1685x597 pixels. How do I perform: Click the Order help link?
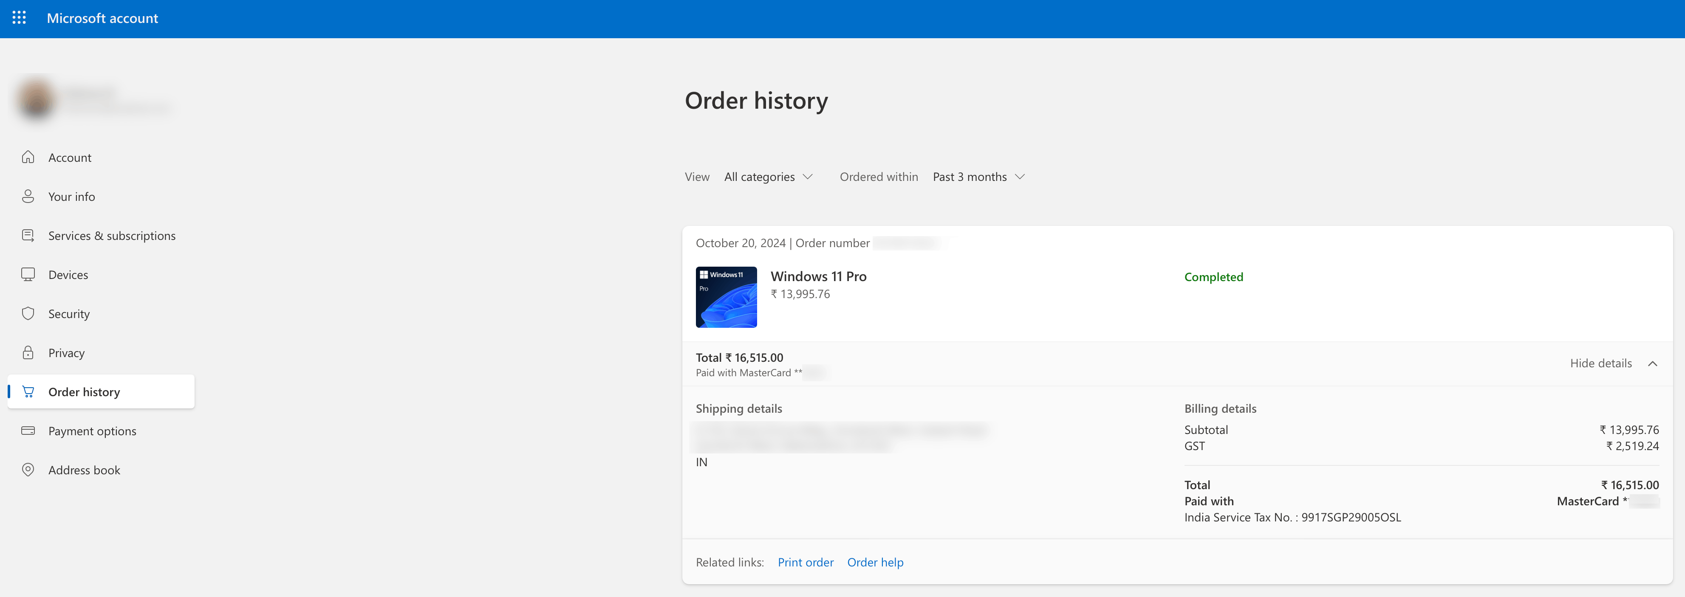coord(875,562)
